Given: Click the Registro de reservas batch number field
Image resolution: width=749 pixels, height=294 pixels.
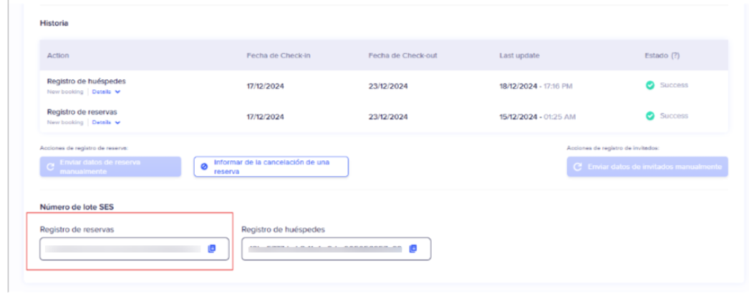Looking at the screenshot, I should pos(123,249).
